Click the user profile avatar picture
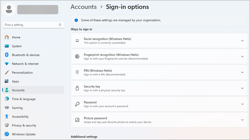 (9, 9)
